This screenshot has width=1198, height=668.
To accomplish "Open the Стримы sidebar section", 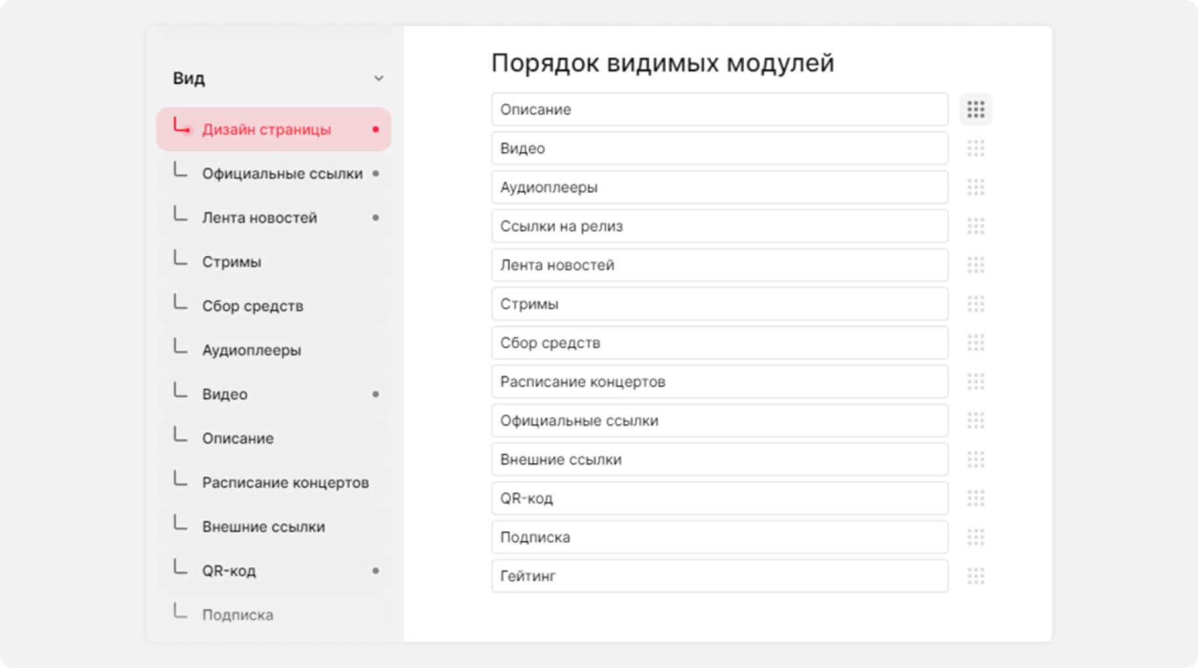I will pyautogui.click(x=231, y=262).
